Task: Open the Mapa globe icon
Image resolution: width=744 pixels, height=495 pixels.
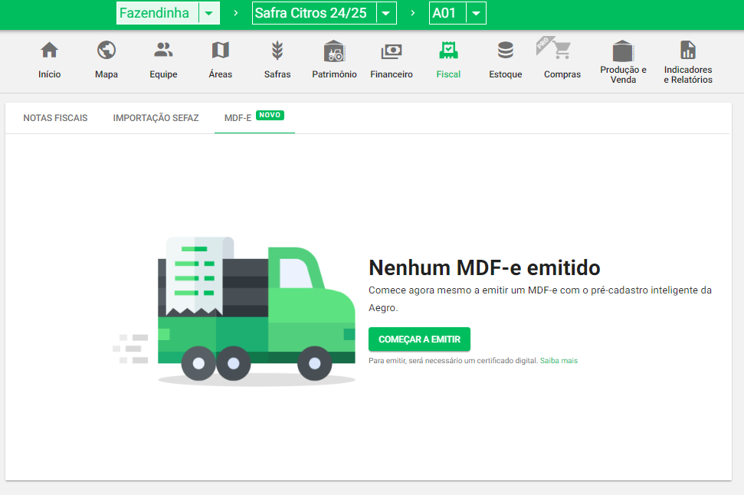Action: (x=107, y=51)
